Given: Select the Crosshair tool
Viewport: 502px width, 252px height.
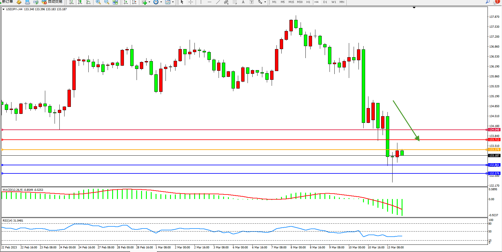Looking at the screenshot, I should [x=191, y=2].
